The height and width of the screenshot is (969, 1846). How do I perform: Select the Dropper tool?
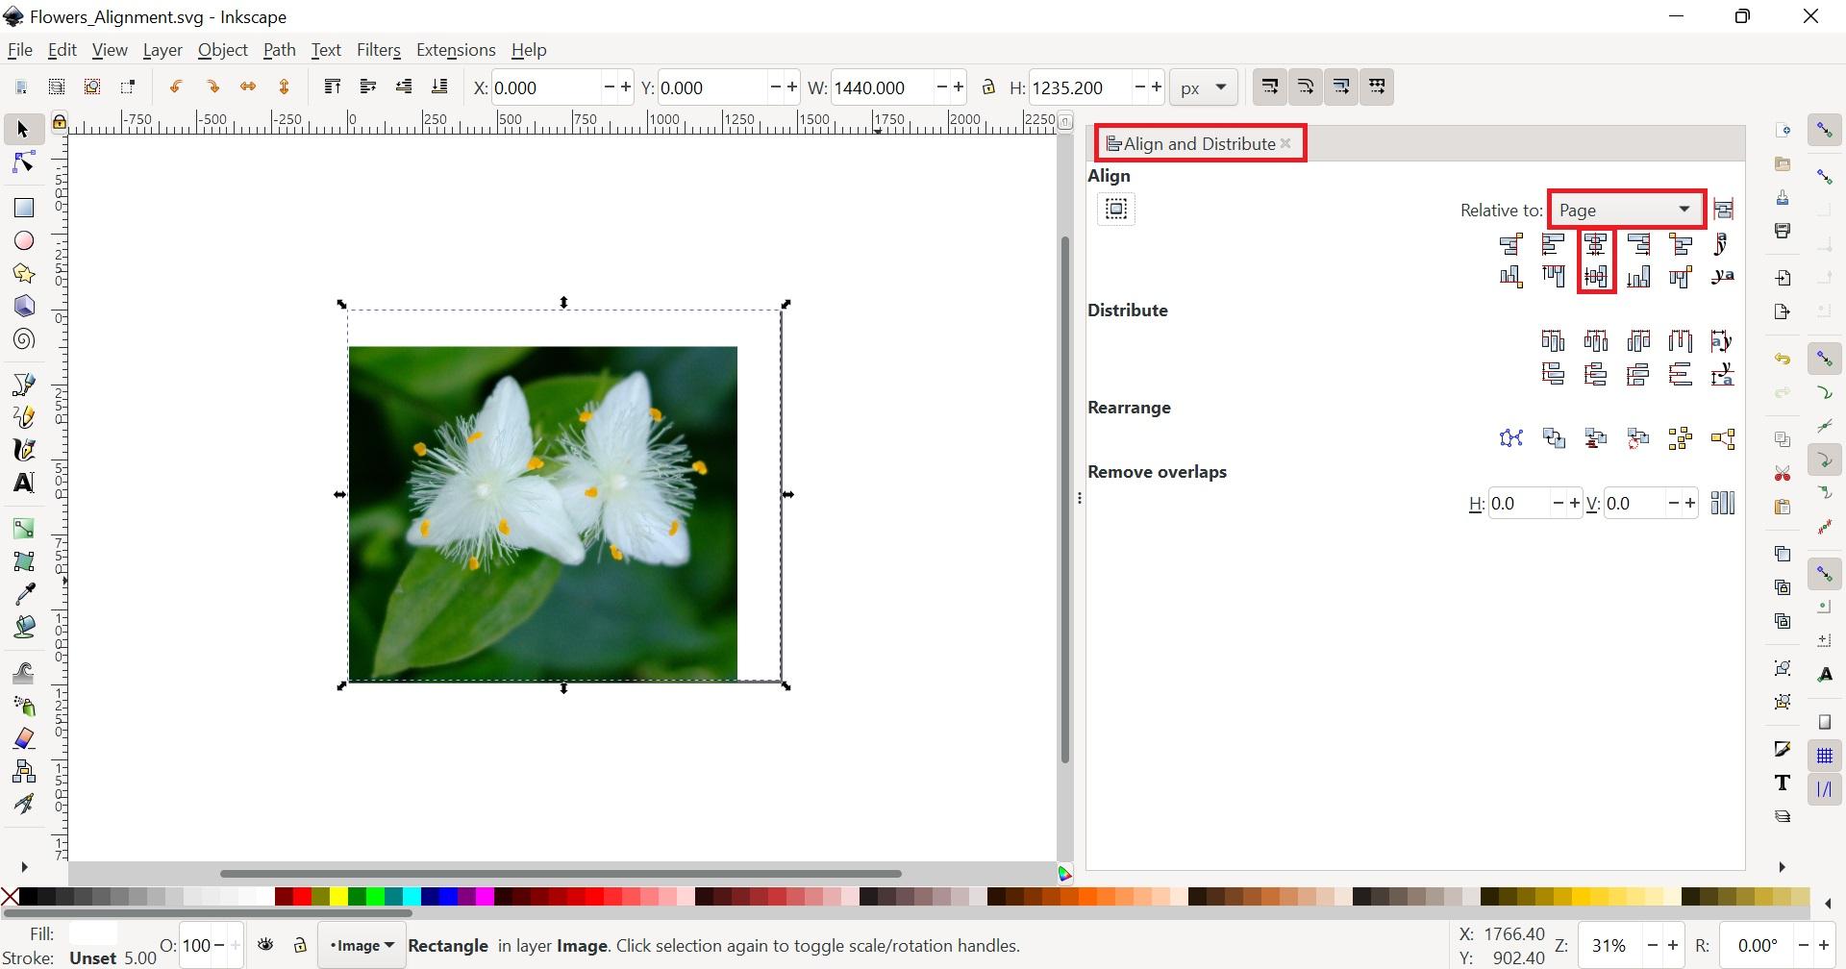point(24,592)
